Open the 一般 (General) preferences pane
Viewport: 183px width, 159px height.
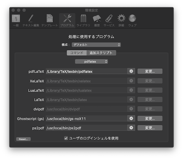pyautogui.click(x=16, y=20)
